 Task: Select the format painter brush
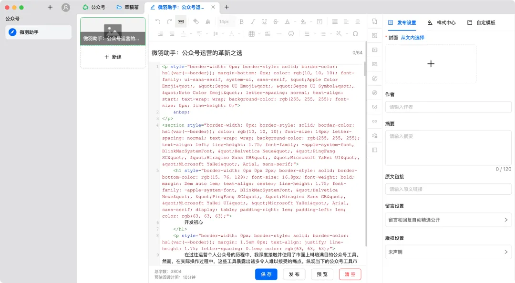tap(207, 21)
